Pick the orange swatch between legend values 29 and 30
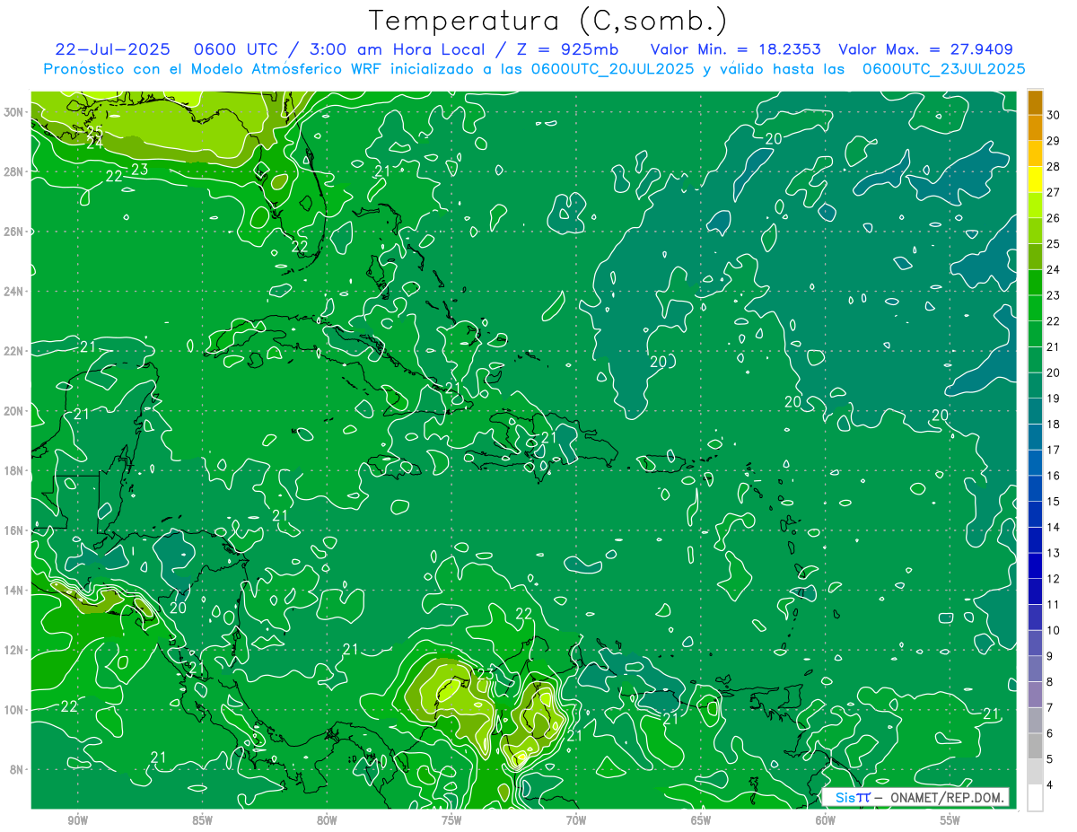The height and width of the screenshot is (832, 1077). click(1036, 127)
